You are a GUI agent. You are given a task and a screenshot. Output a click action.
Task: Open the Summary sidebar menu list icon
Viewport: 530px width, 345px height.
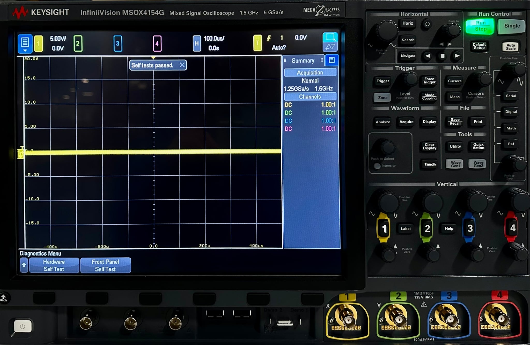[332, 60]
